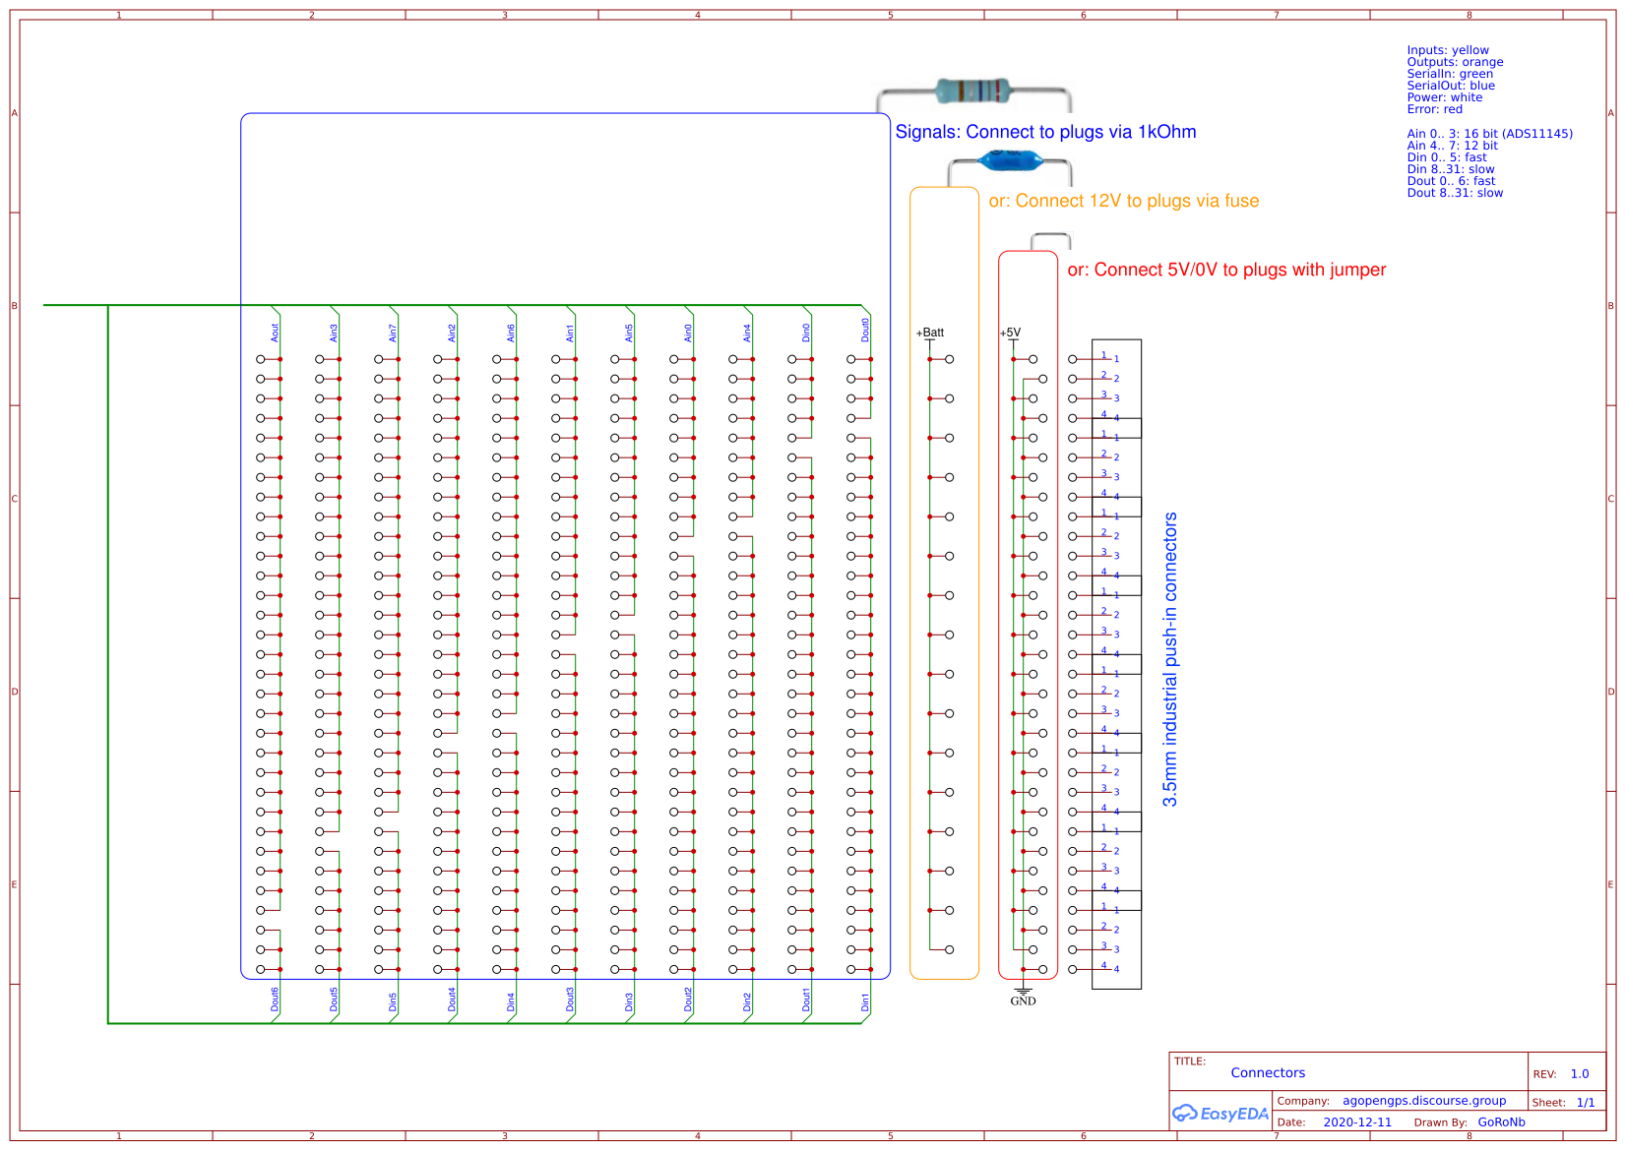Click the jumper wire image above the red box
Screen dimensions: 1626x1151
pyautogui.click(x=1050, y=240)
